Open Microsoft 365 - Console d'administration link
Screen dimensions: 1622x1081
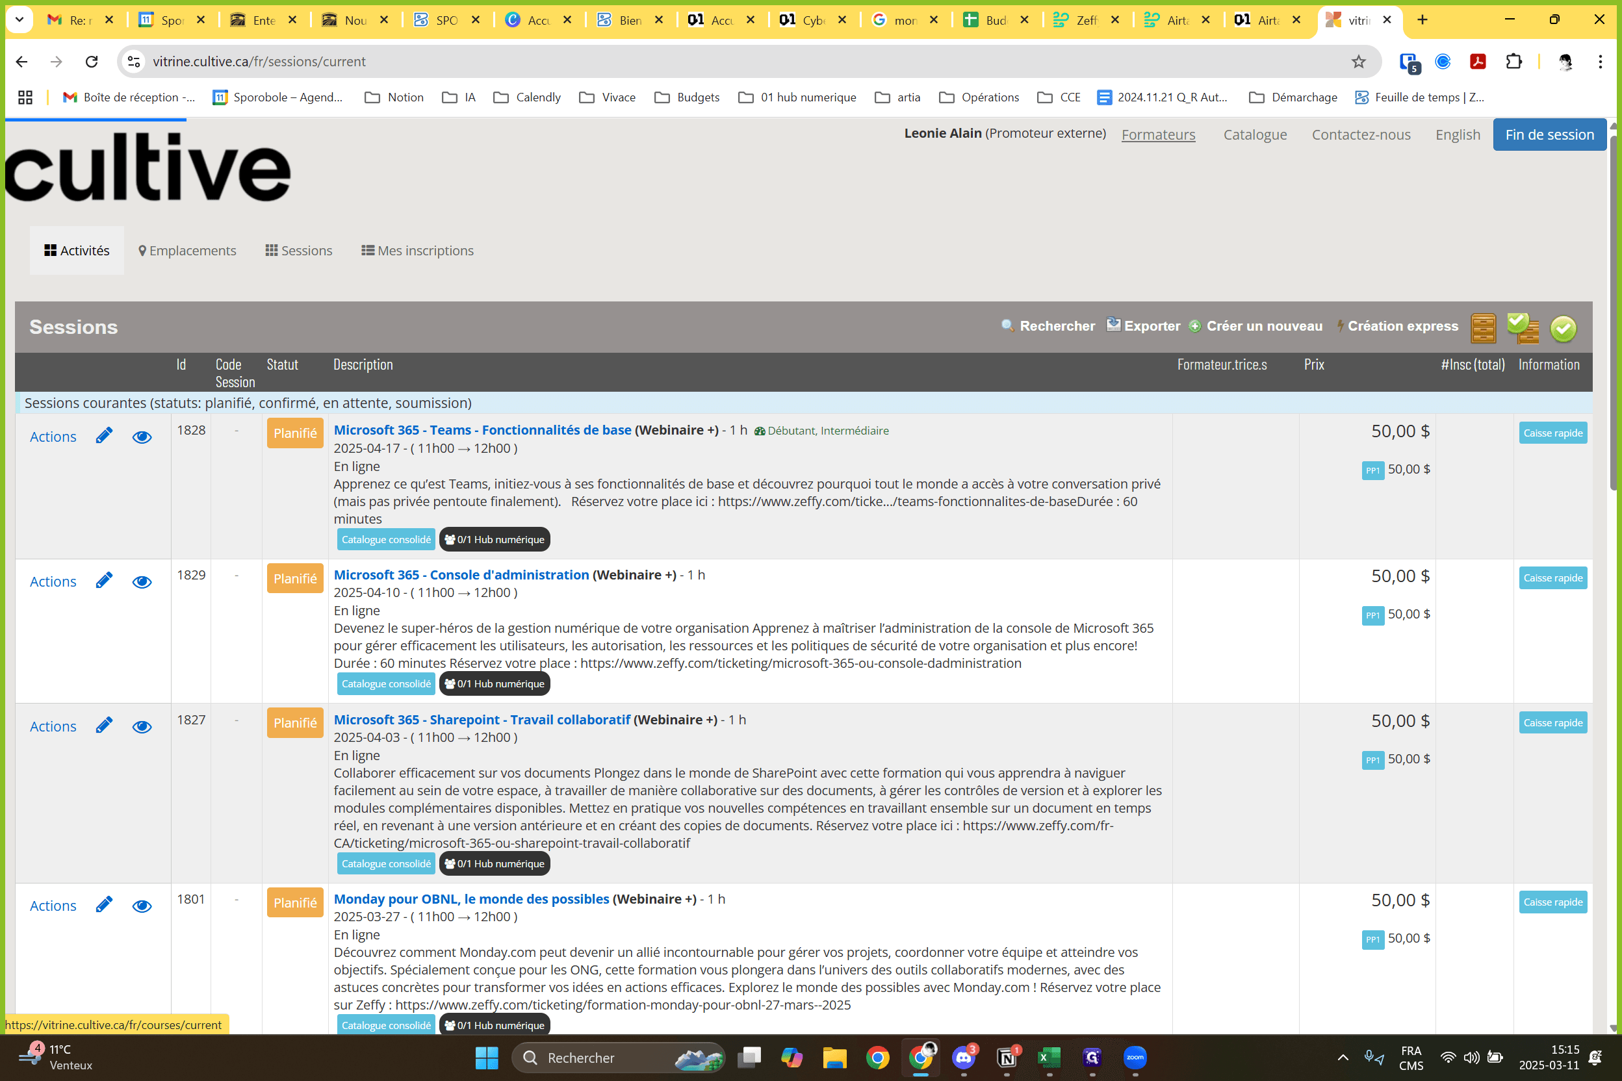(461, 574)
